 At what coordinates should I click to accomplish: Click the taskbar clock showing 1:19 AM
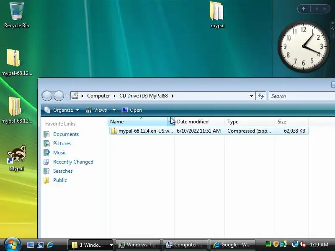click(x=319, y=245)
